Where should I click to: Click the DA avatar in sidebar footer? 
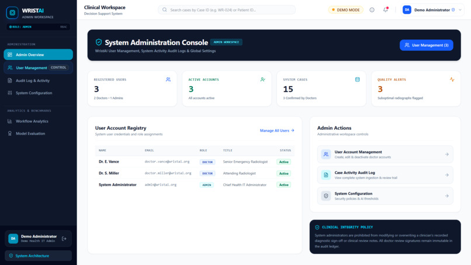(13, 239)
